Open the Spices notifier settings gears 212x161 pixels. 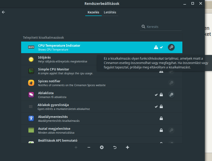[x=171, y=83]
